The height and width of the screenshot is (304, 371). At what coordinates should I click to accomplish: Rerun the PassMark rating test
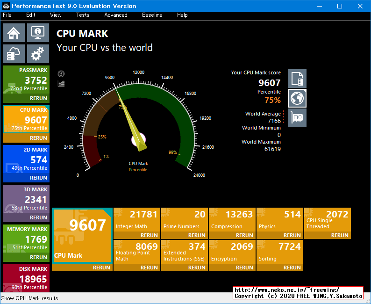(26, 98)
